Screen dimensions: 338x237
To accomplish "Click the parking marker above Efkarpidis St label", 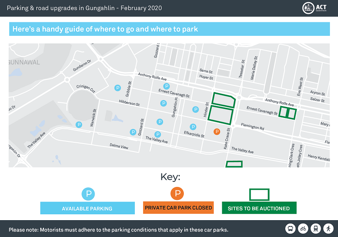I will tap(193, 127).
